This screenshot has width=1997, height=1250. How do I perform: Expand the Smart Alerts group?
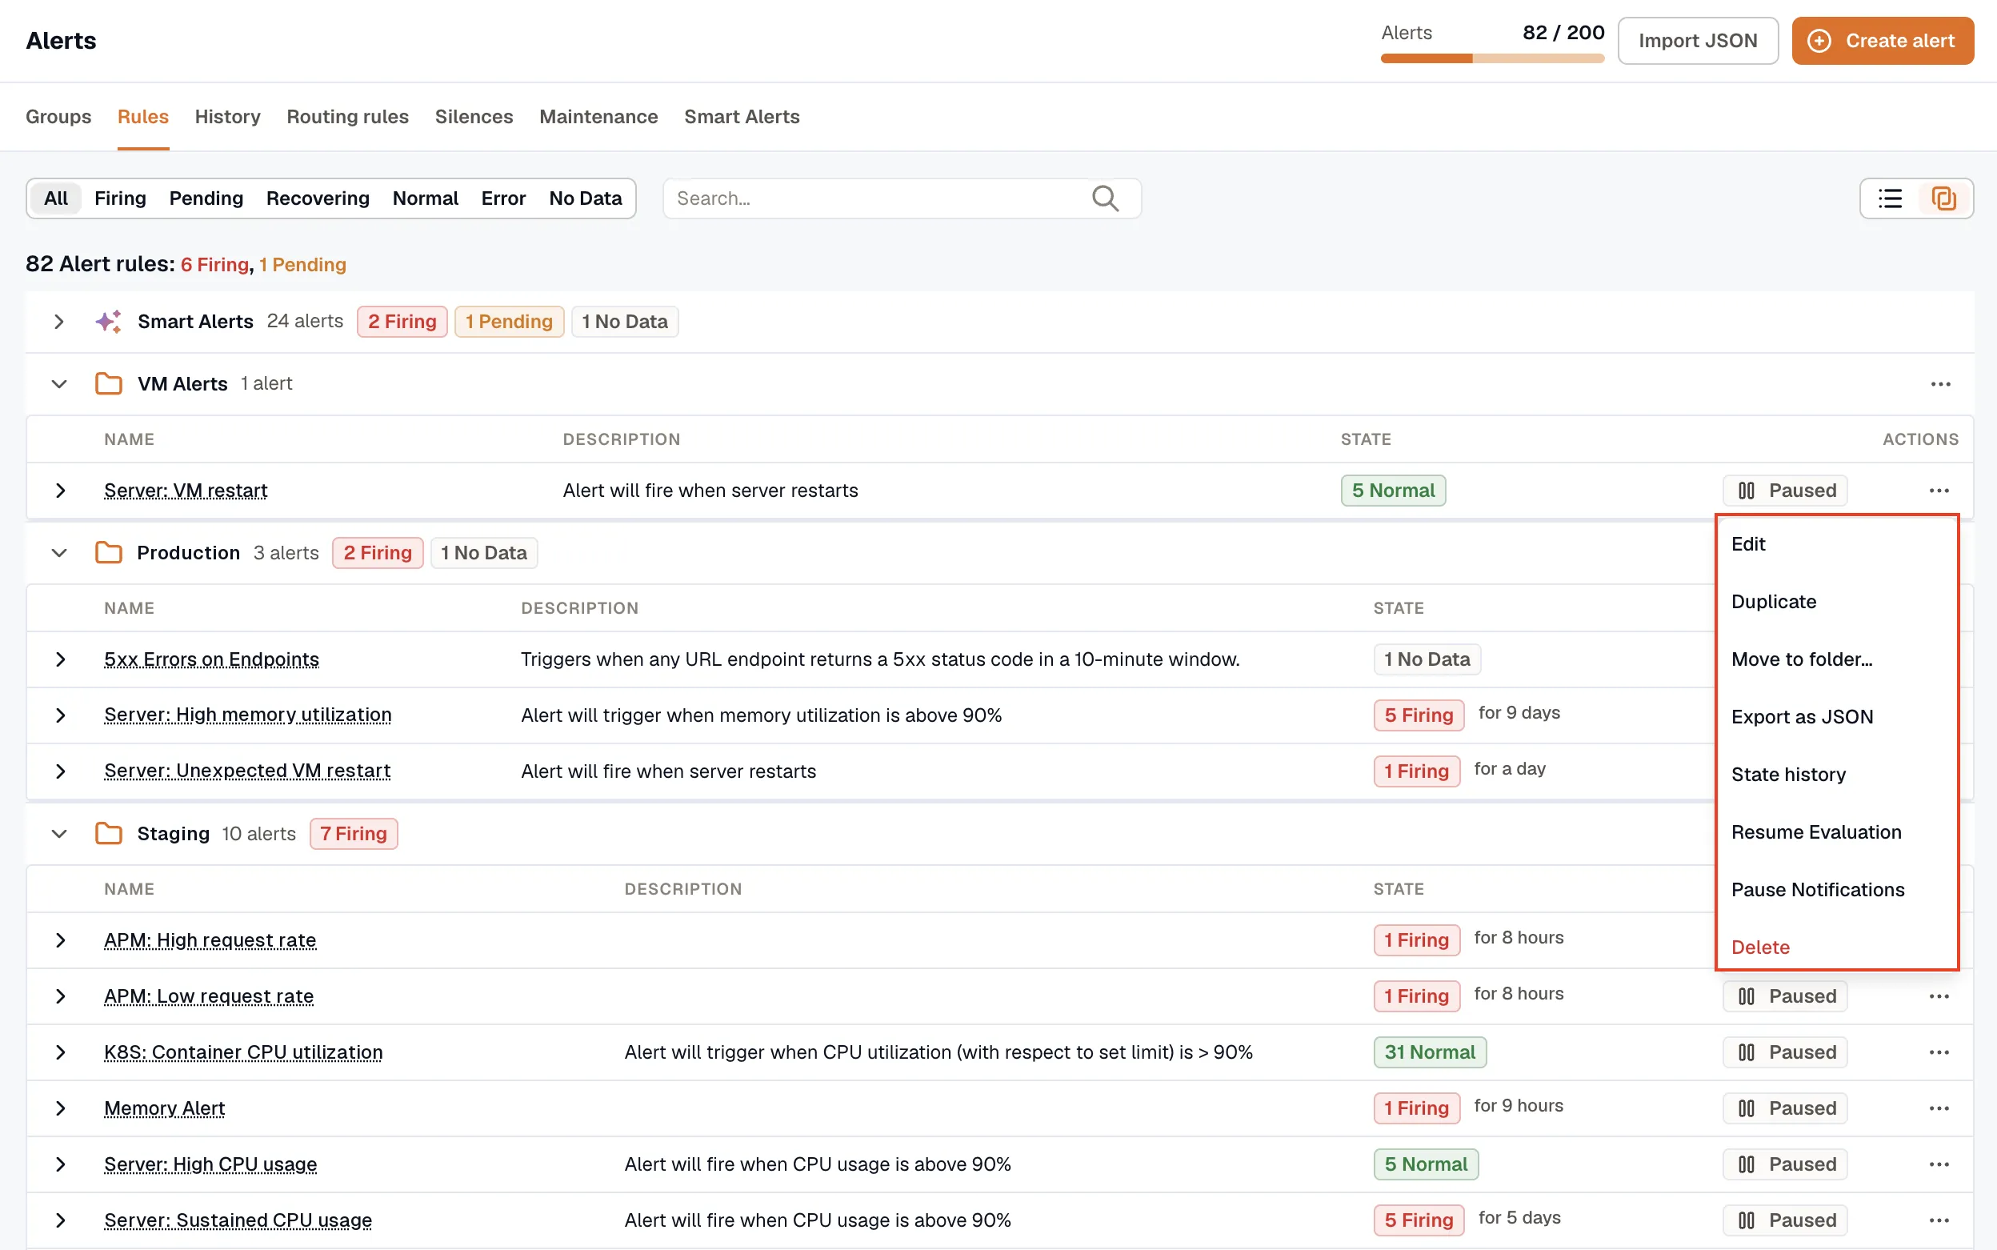point(58,322)
